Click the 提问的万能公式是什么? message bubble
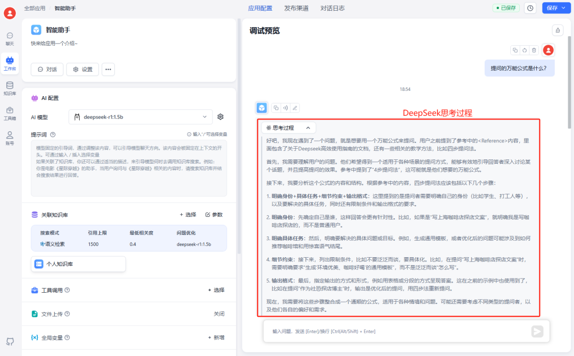The image size is (574, 356). (519, 68)
